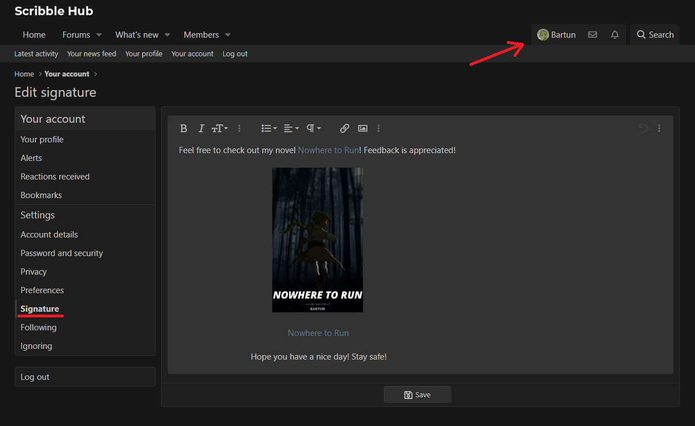The image size is (695, 426).
Task: Toggle italic formatting in editor
Action: point(201,128)
